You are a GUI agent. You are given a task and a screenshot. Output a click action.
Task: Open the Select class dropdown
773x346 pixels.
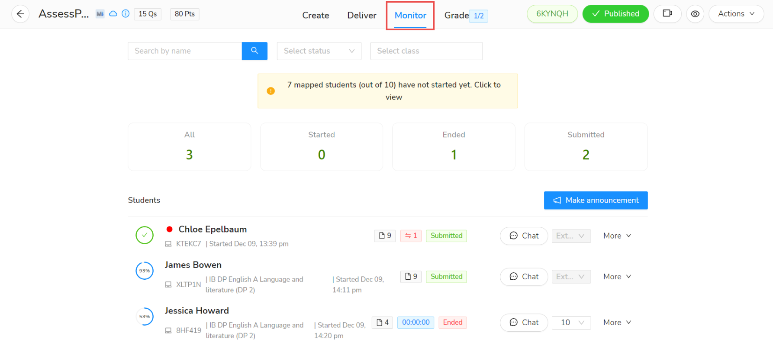(x=426, y=51)
